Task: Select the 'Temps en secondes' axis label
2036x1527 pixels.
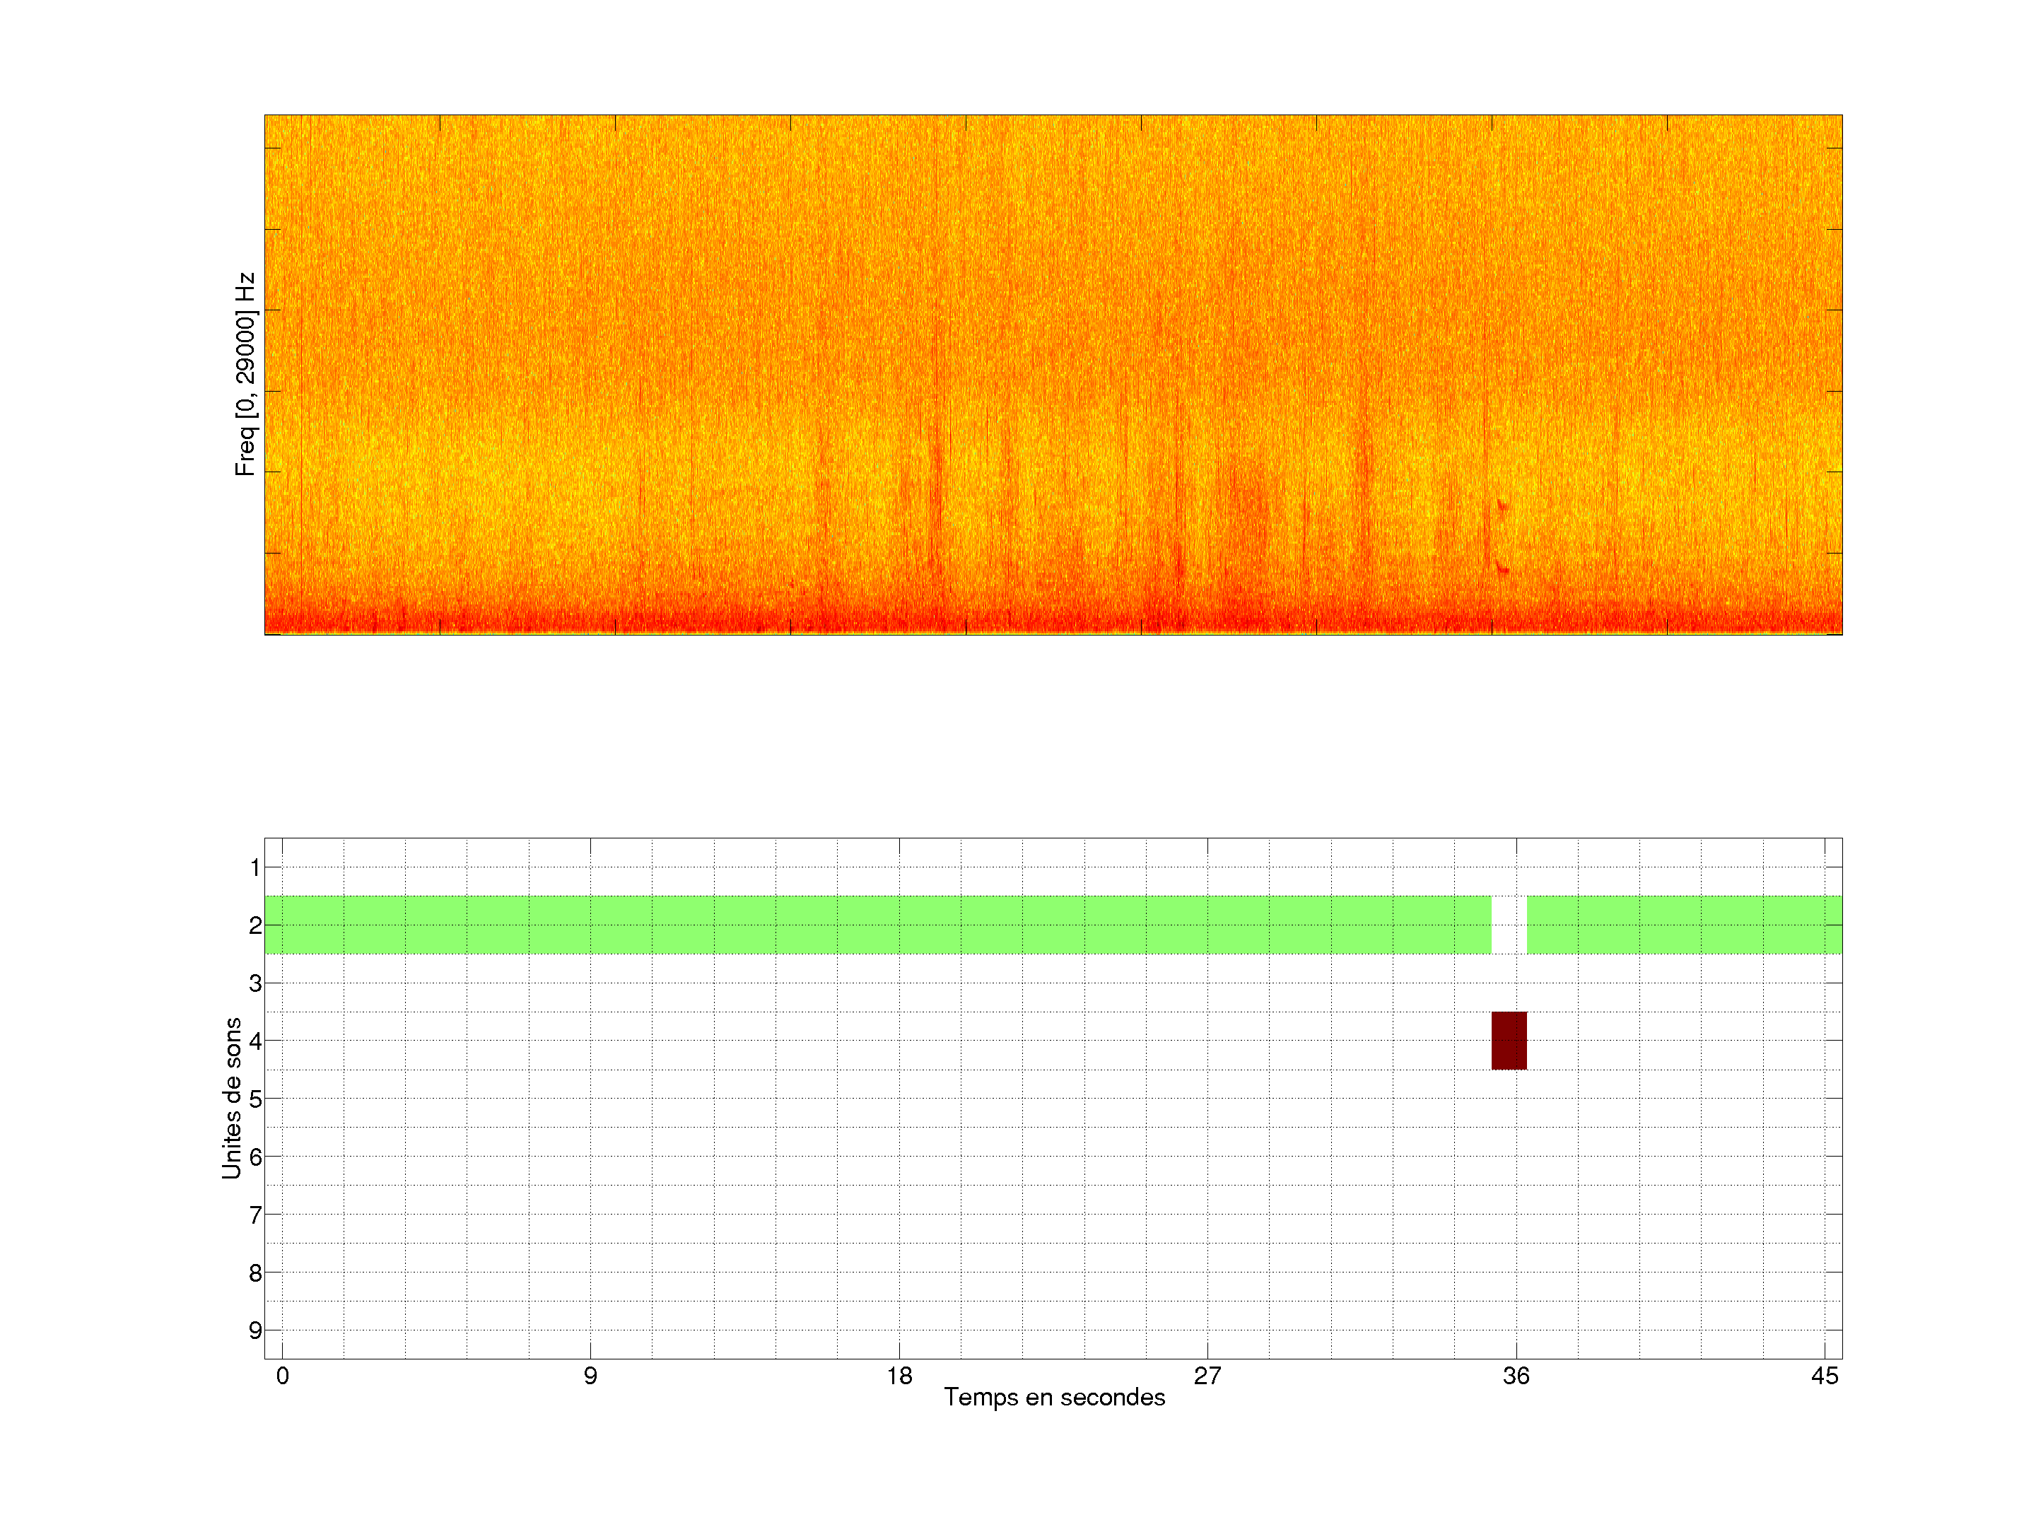Action: tap(1054, 1397)
